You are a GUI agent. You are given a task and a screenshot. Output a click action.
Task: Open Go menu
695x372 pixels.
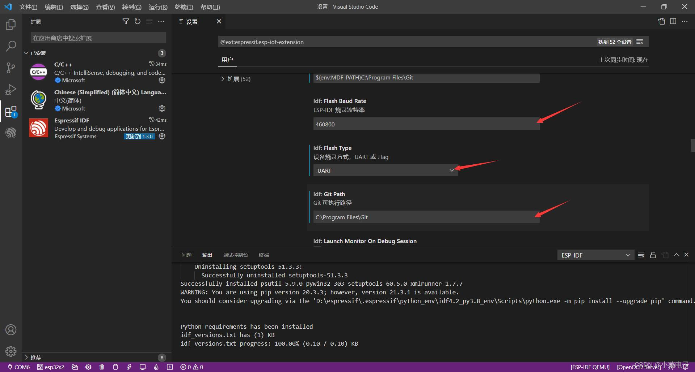point(132,7)
